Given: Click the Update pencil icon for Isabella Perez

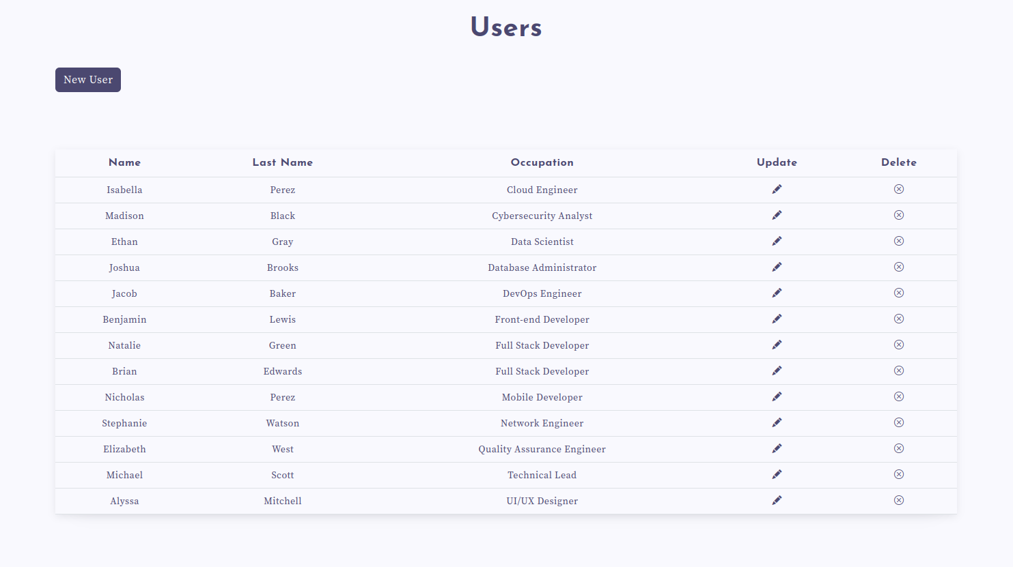Looking at the screenshot, I should click(777, 189).
